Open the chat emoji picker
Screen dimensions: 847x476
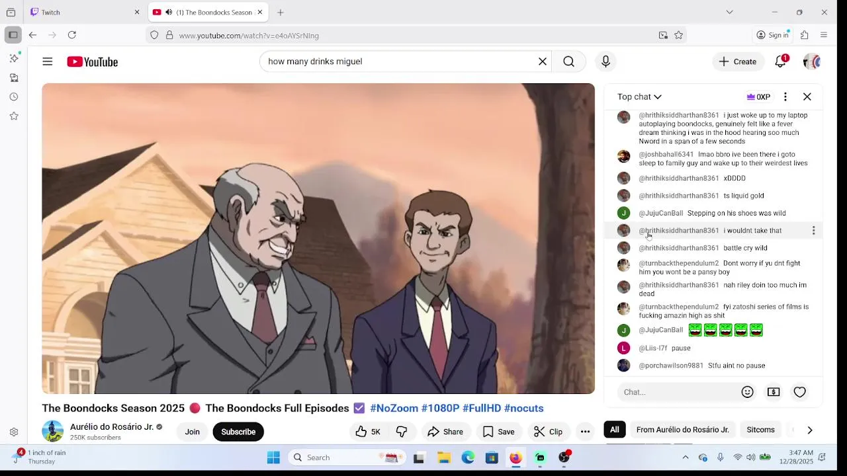[x=748, y=392]
